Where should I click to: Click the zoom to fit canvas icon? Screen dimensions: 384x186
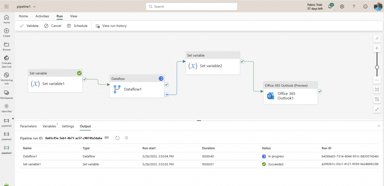point(377,90)
